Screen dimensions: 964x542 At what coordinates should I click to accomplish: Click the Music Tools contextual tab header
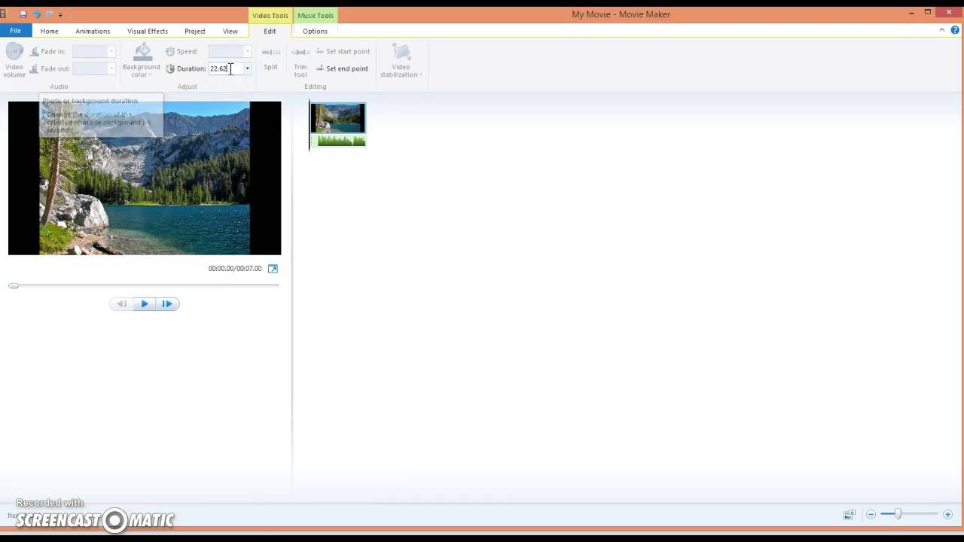pos(316,15)
